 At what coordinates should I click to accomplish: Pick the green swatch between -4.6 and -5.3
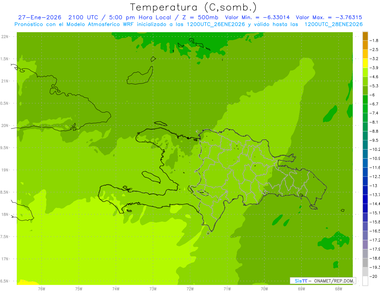tap(365, 81)
